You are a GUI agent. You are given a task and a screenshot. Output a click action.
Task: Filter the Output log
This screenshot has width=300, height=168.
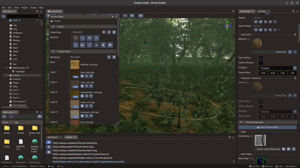pos(49,147)
